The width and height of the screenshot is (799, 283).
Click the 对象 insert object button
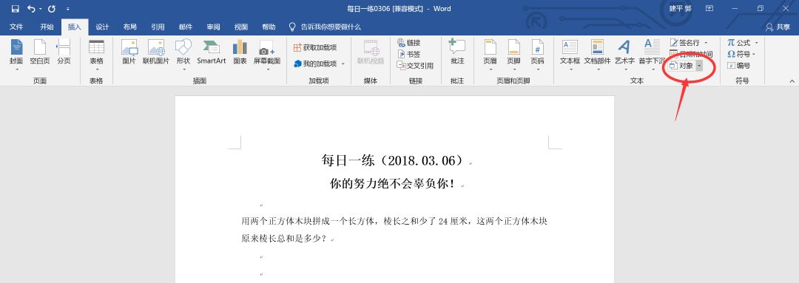click(x=681, y=66)
